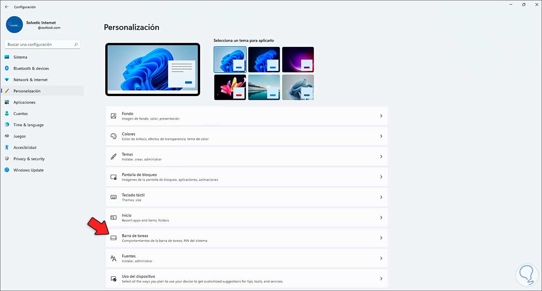Open Colores via its right chevron

(381, 136)
